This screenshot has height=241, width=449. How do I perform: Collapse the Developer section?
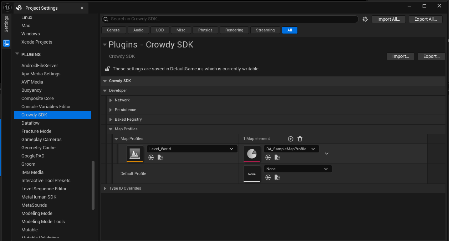[x=105, y=91]
